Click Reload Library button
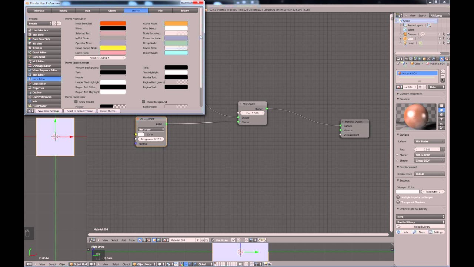The height and width of the screenshot is (267, 474). pos(421,227)
